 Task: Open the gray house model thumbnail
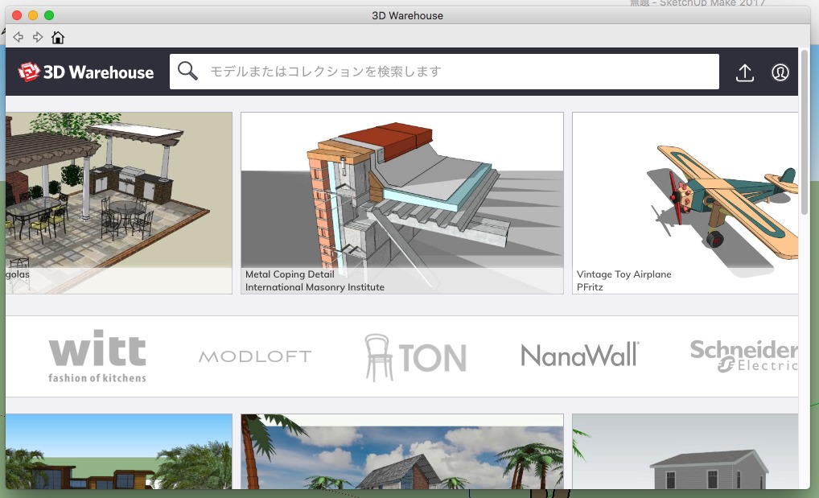(x=685, y=451)
